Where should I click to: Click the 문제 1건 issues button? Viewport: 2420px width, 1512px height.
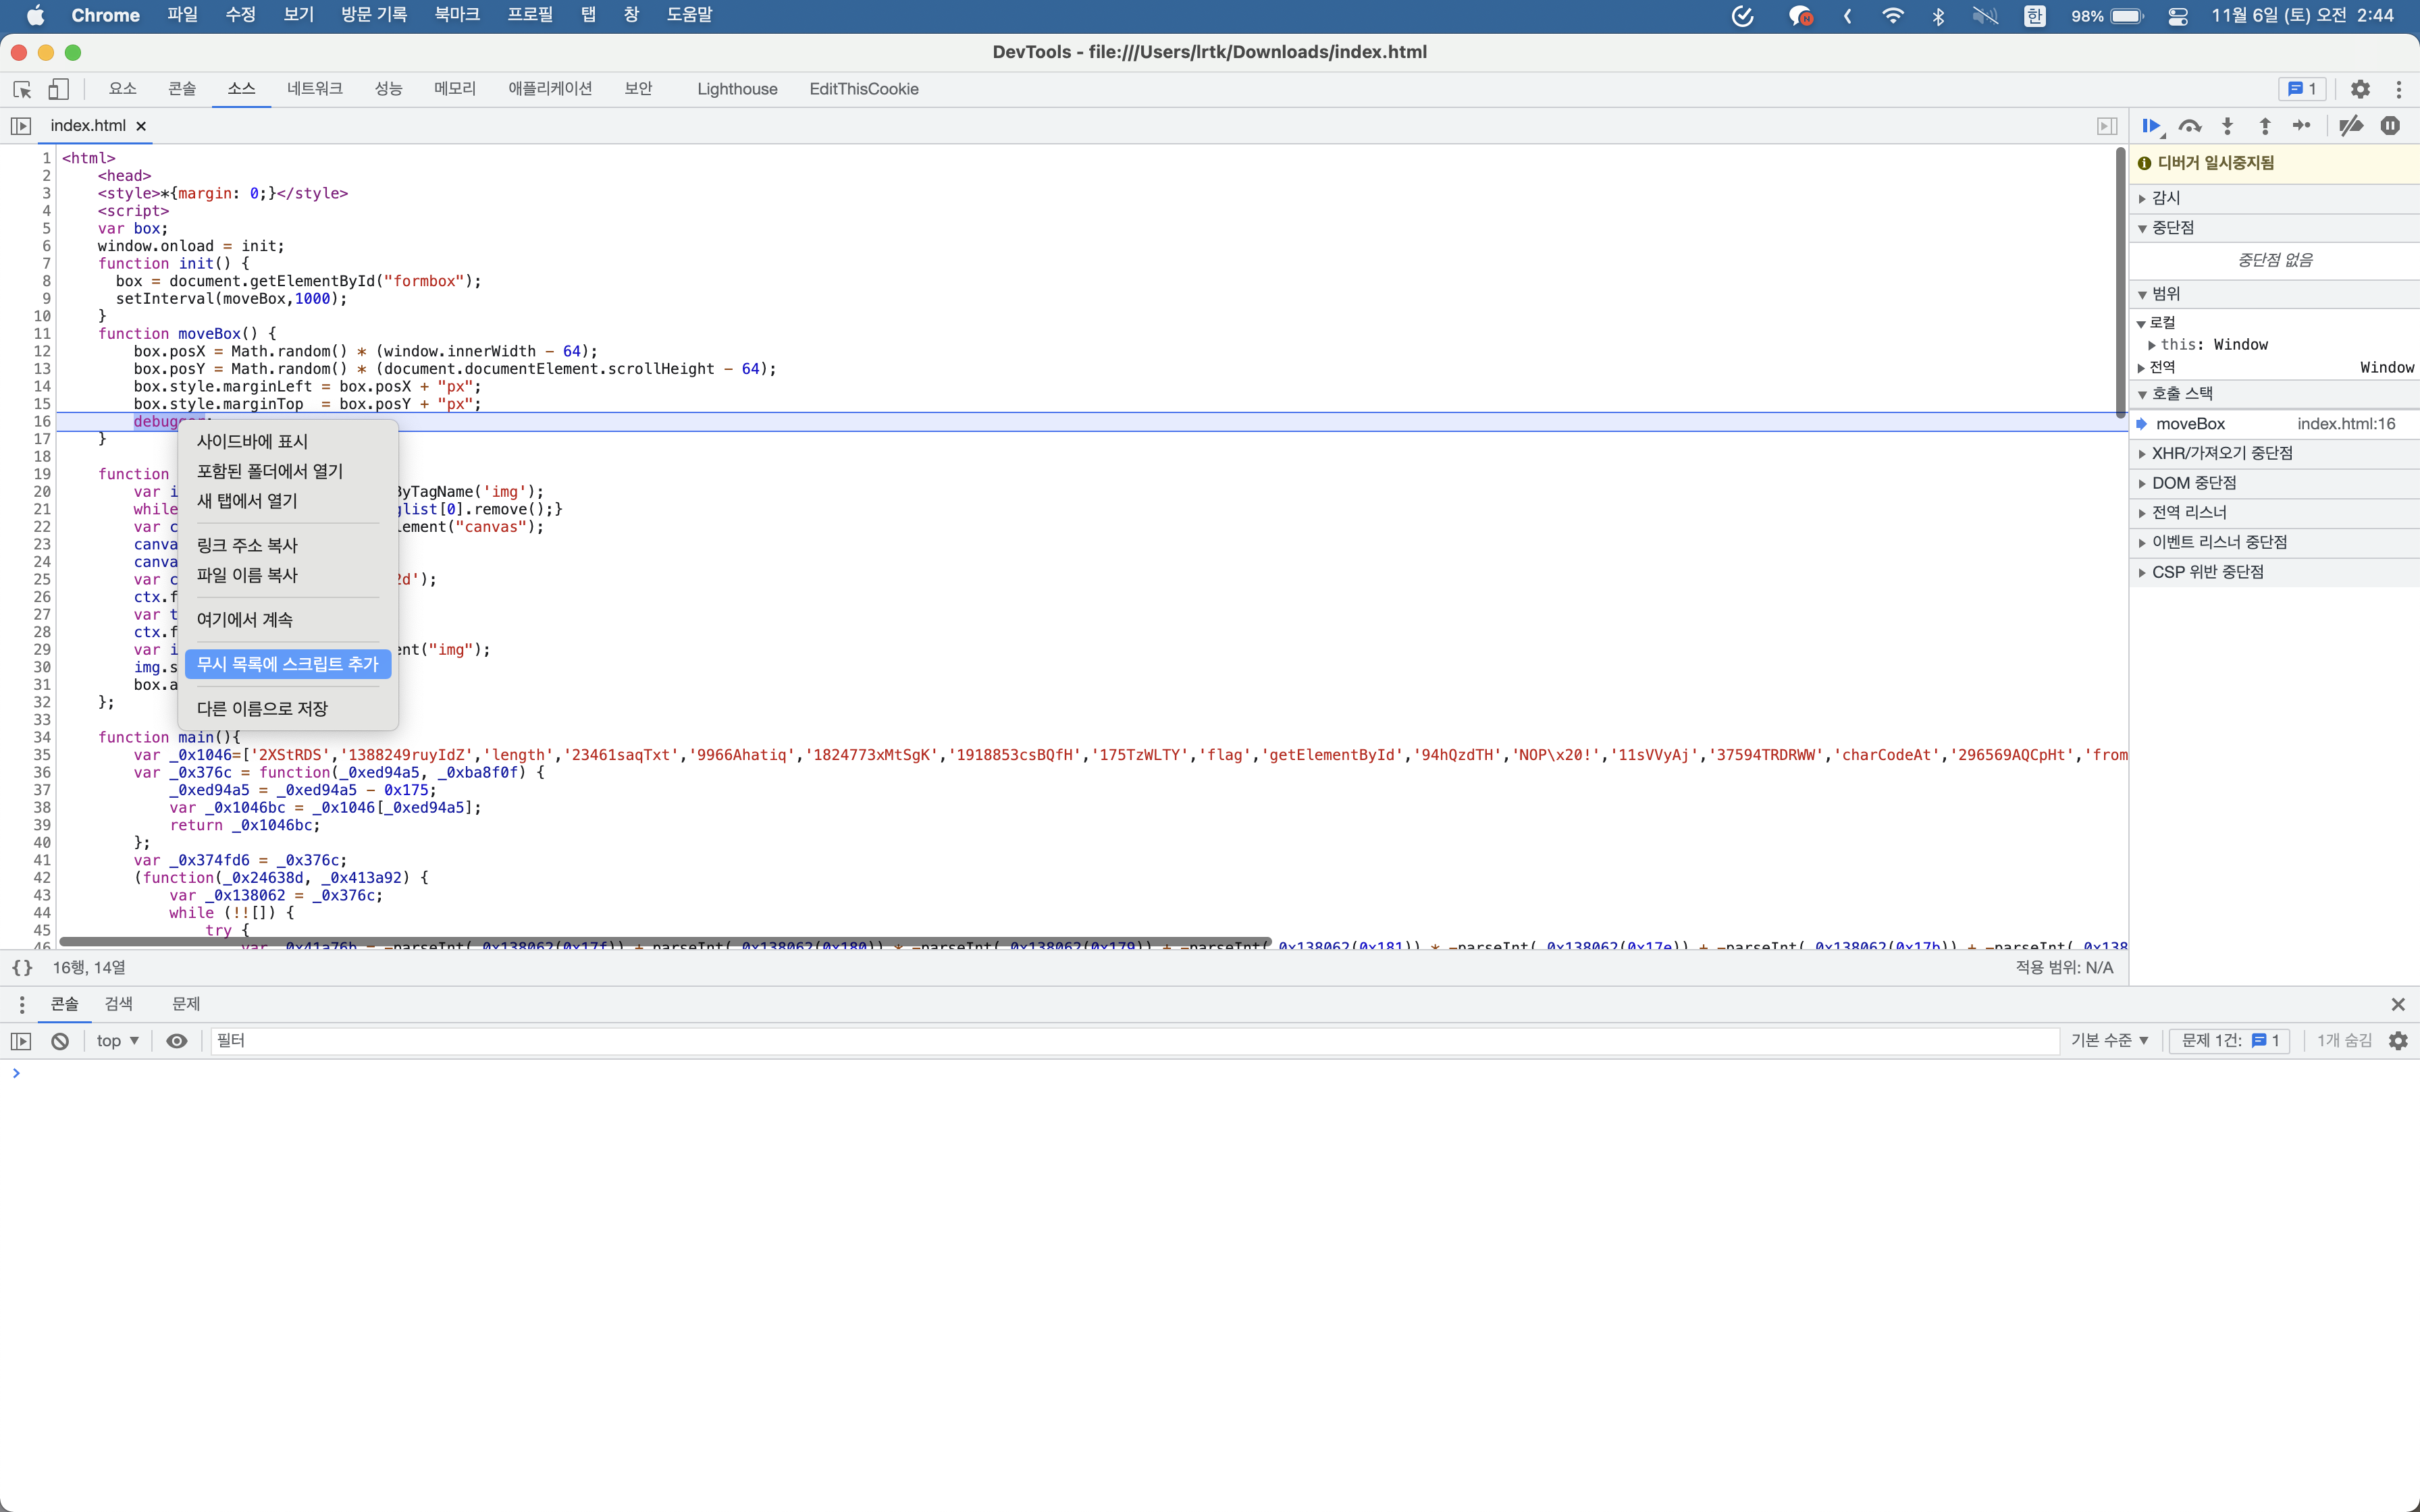pyautogui.click(x=2229, y=1041)
